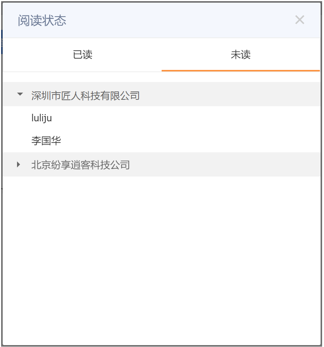Expand the 北京纷享逍客科技公司 group arrow
The height and width of the screenshot is (347, 324).
coord(19,164)
